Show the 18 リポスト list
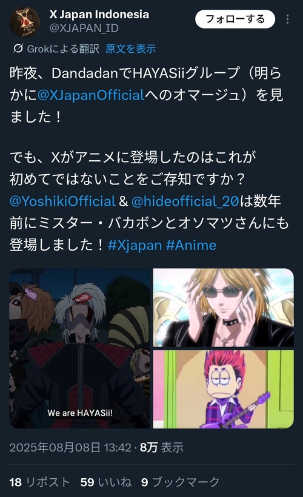 tap(40, 482)
